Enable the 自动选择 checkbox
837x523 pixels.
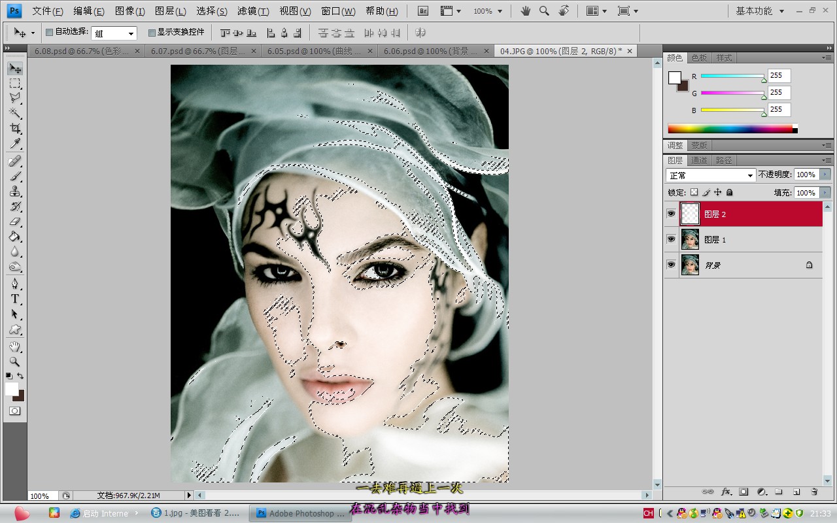(x=49, y=32)
